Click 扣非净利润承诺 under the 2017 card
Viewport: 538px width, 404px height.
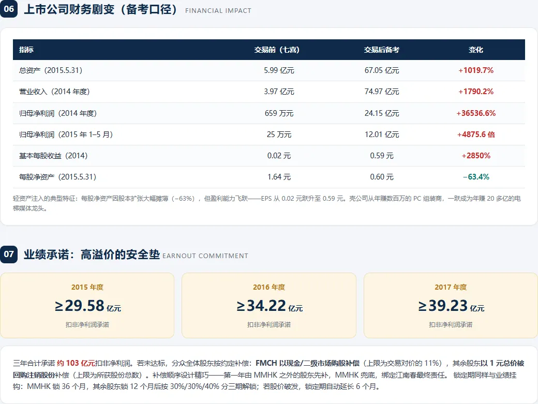tap(451, 324)
